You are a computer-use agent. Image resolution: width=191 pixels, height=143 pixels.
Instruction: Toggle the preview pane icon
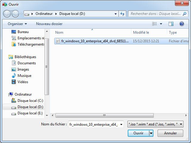[171, 24]
